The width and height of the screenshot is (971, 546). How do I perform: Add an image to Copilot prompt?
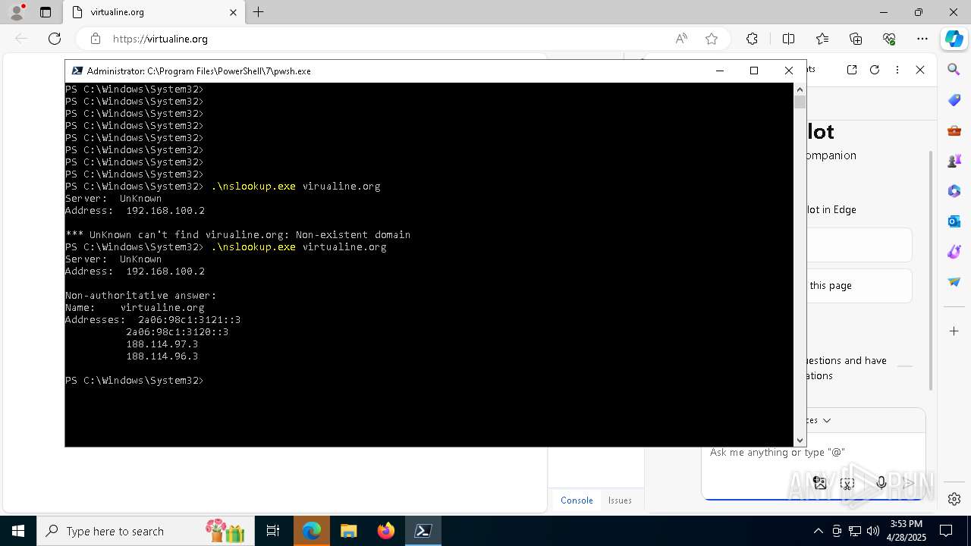click(819, 483)
